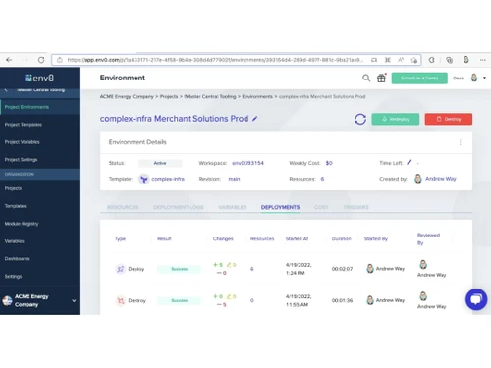The image size is (491, 368).
Task: Open the search magnifier icon
Action: pyautogui.click(x=366, y=78)
